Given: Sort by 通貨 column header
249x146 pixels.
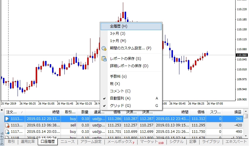Looking at the screenshot, I should tap(98, 112).
